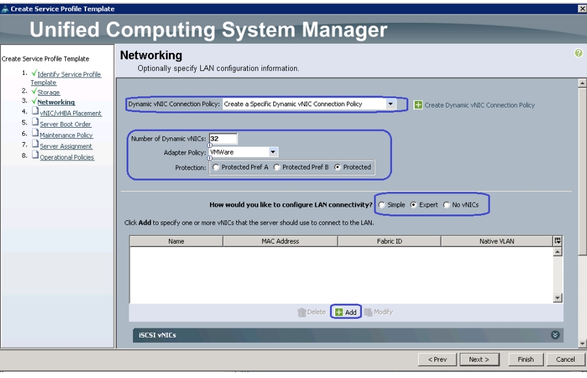Click the Delete trash icon under the table

[302, 312]
